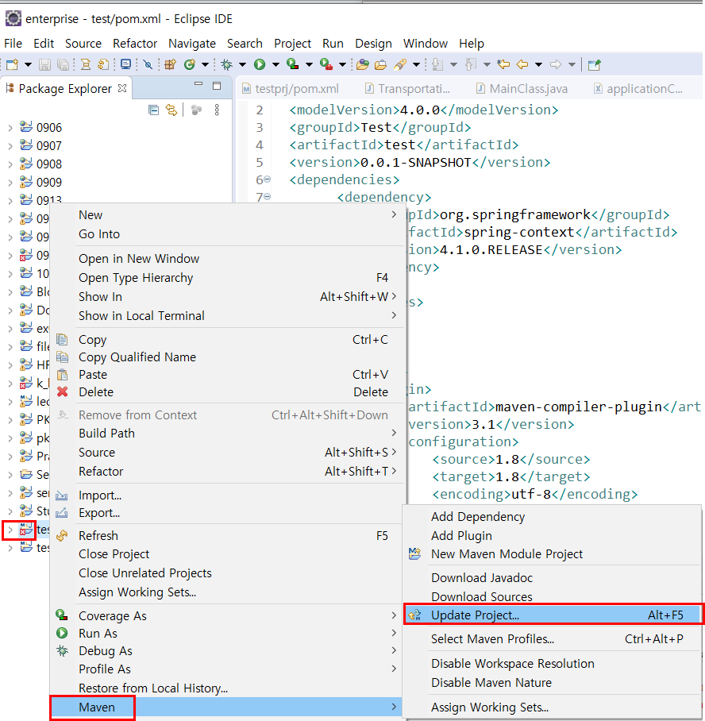Viewport: 705px width, 721px height.
Task: Open the Back navigation history dropdown
Action: [x=538, y=65]
